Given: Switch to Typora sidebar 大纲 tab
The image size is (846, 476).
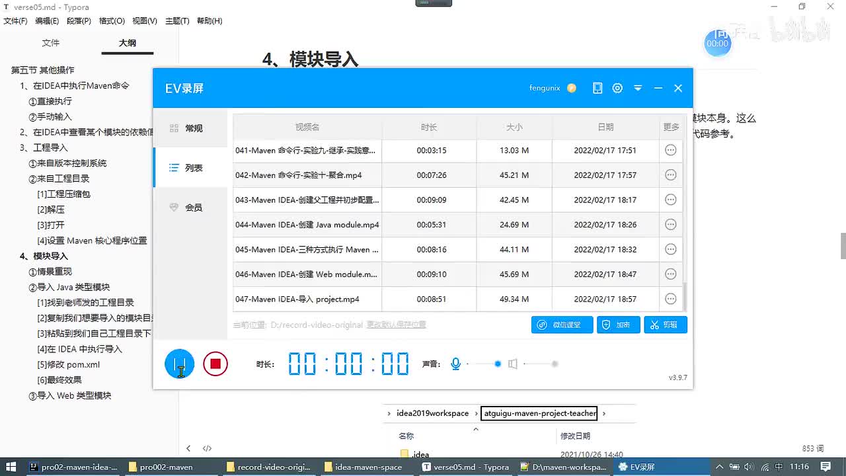Looking at the screenshot, I should (128, 43).
